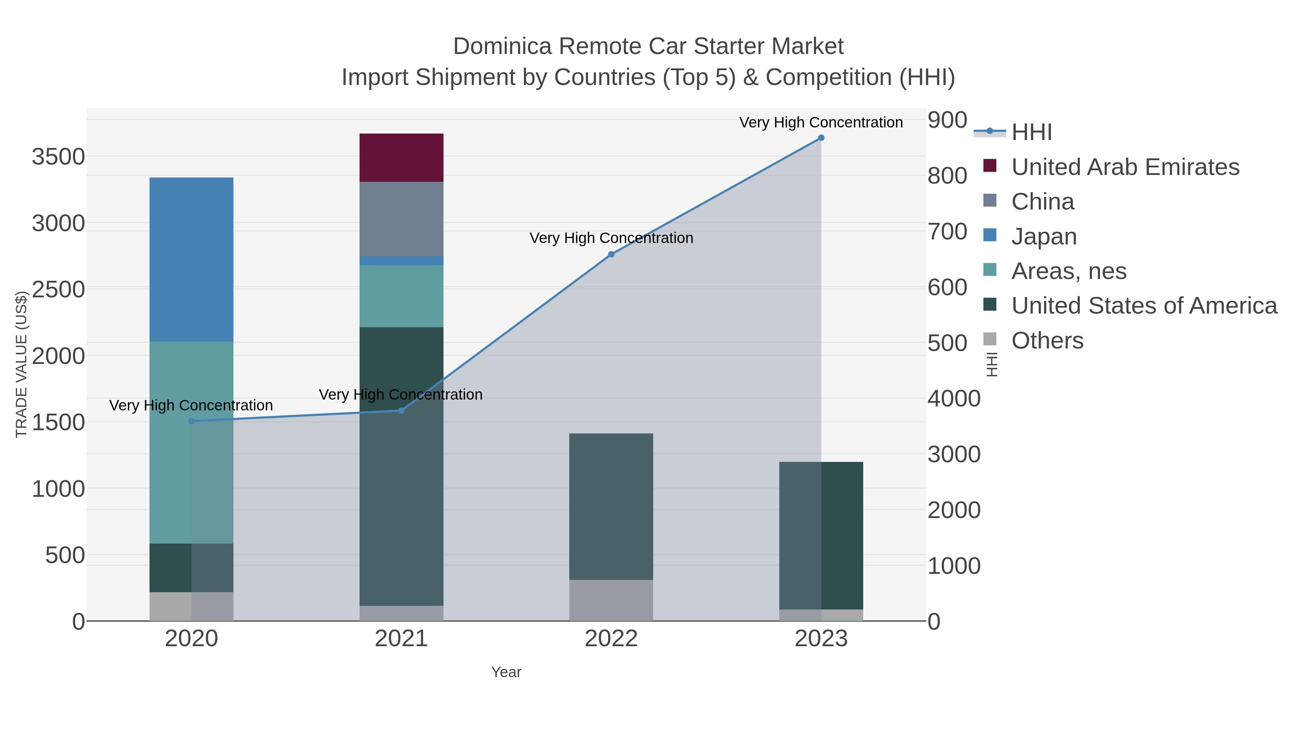Click the 3000 tick on trade value axis
Viewport: 1297px width, 729px height.
[x=59, y=223]
